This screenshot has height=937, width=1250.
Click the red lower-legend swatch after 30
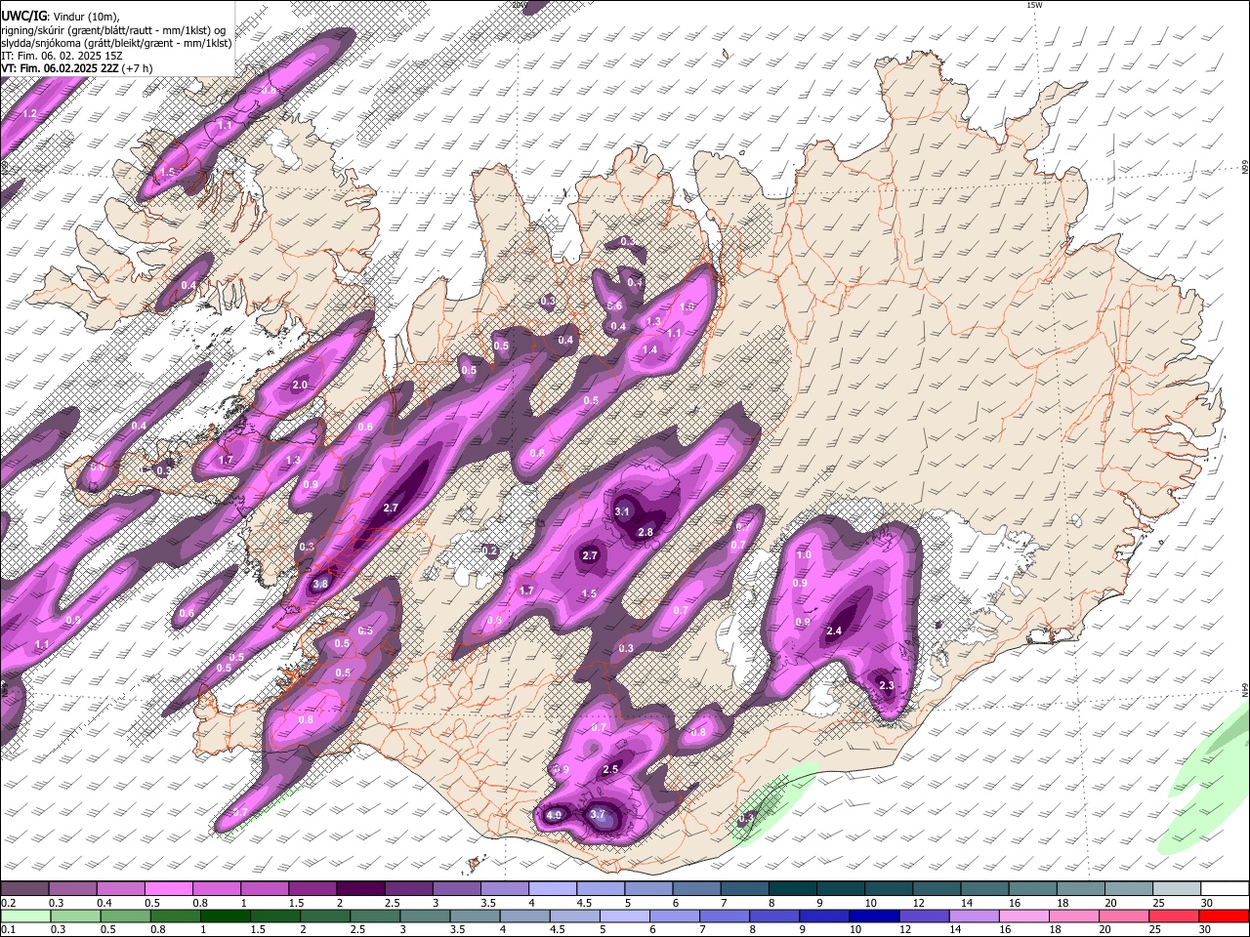pyautogui.click(x=1225, y=916)
